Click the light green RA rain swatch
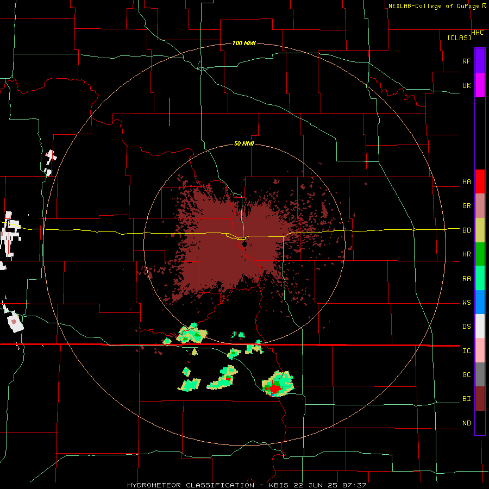Image resolution: width=489 pixels, height=489 pixels. click(x=480, y=278)
